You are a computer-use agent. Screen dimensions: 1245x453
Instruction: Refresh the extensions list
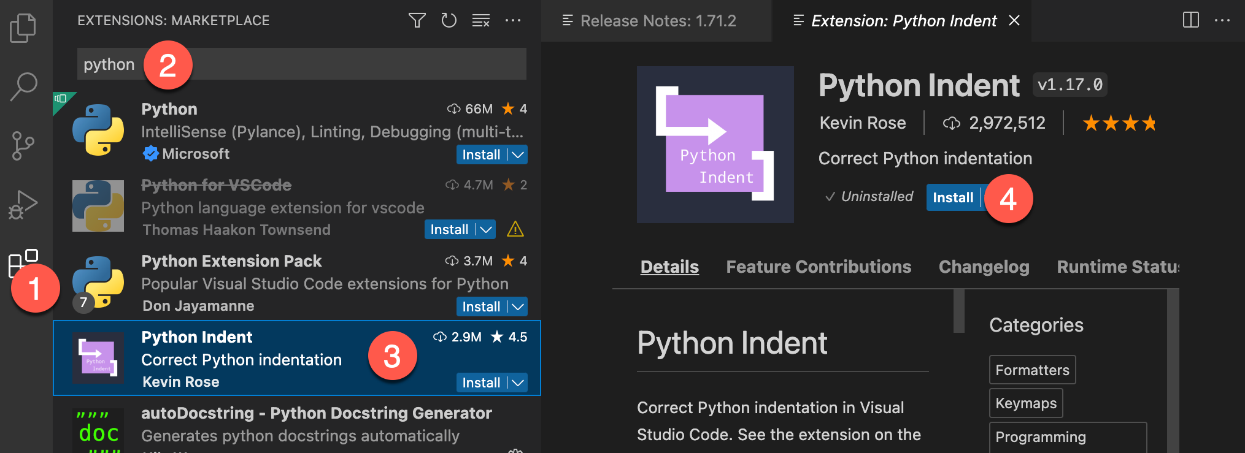(x=449, y=21)
